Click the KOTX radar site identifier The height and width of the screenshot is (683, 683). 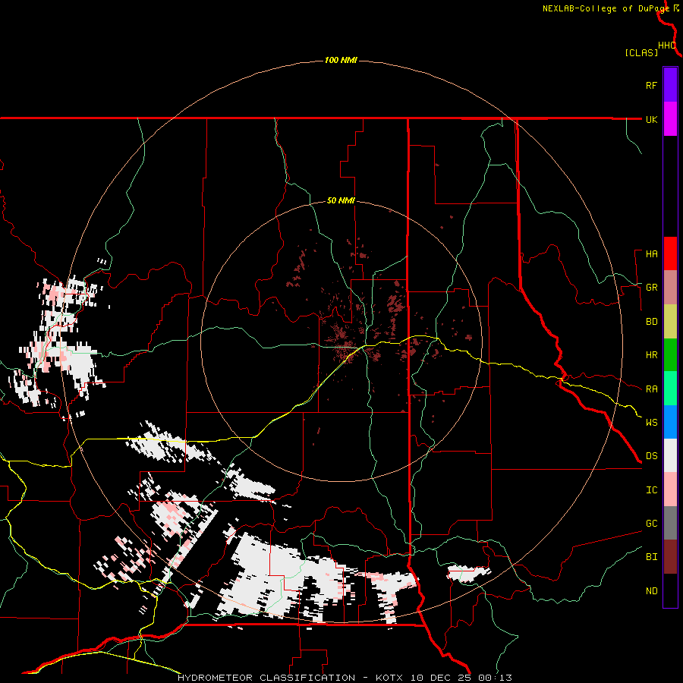(389, 678)
